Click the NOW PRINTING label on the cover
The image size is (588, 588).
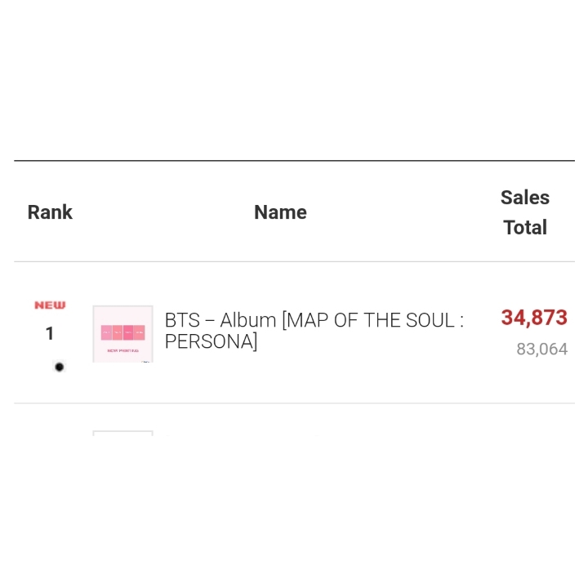coord(123,350)
